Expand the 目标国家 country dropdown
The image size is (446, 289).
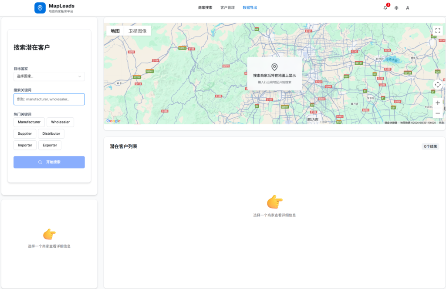pyautogui.click(x=49, y=76)
